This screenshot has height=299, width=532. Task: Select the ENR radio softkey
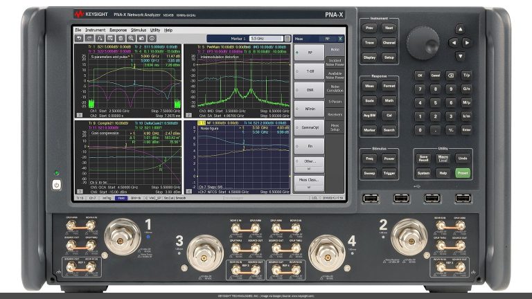[x=309, y=90]
